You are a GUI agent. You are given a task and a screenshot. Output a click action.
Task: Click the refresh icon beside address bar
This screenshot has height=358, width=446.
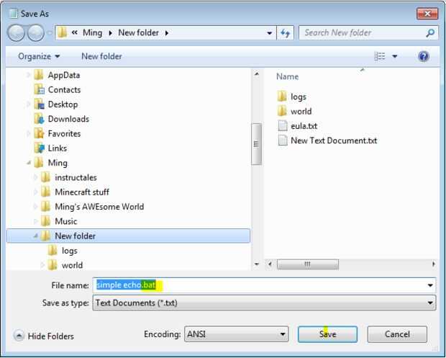(286, 33)
